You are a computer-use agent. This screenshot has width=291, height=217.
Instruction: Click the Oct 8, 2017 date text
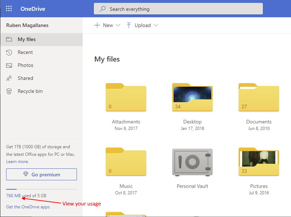pos(126,193)
